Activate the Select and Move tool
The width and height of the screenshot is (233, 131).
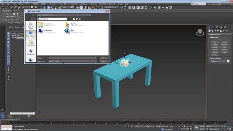click(x=48, y=7)
